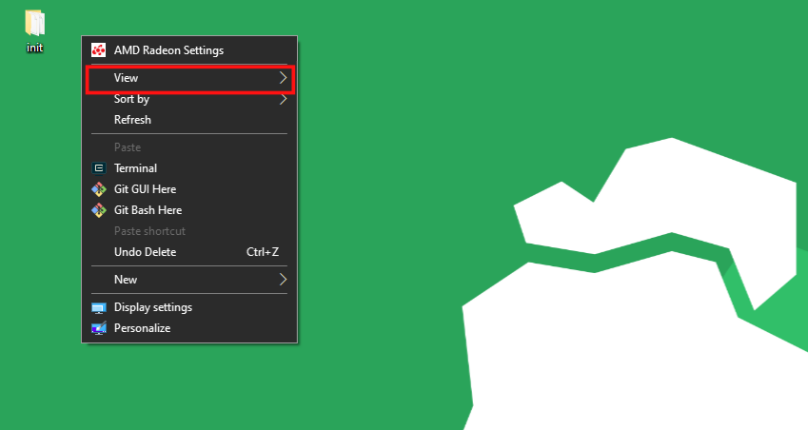Select Git Bash Here entry
Viewport: 808px width, 430px height.
(x=189, y=210)
